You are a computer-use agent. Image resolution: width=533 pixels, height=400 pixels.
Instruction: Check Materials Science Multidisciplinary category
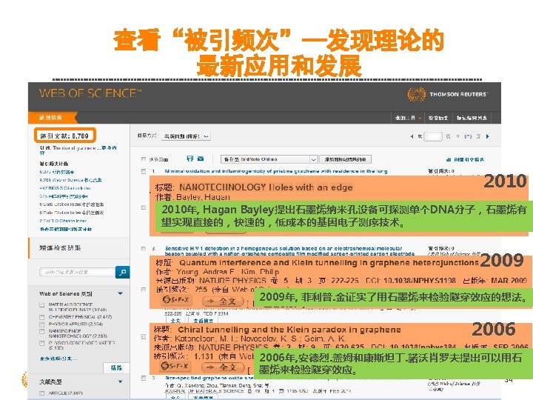pyautogui.click(x=41, y=305)
